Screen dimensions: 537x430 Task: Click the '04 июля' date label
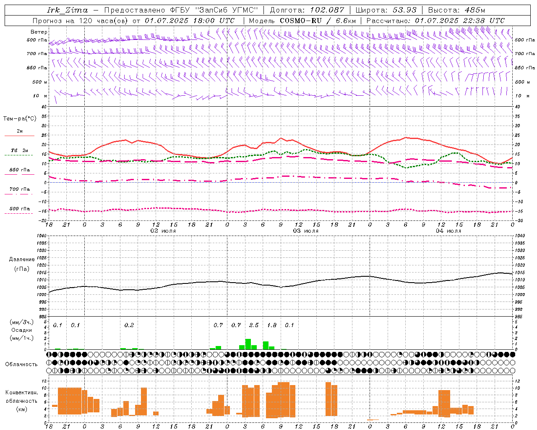pos(448,231)
